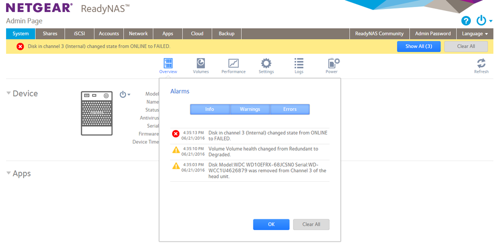The height and width of the screenshot is (250, 502).
Task: Select dialog alarm 'changed state from ONLINE to FAILED'
Action: 268,136
